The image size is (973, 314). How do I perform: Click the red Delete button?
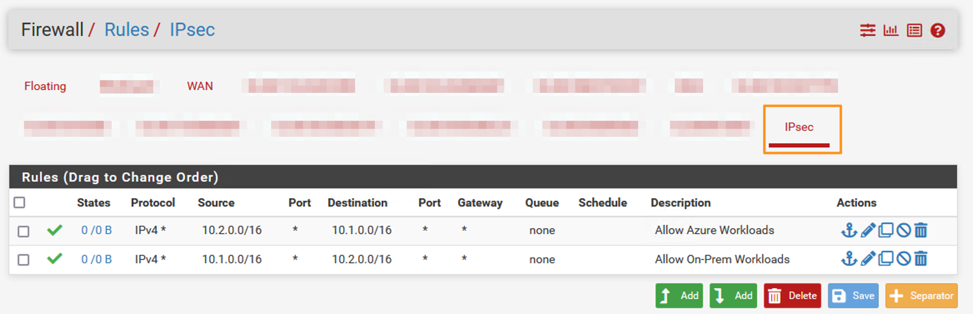(792, 296)
